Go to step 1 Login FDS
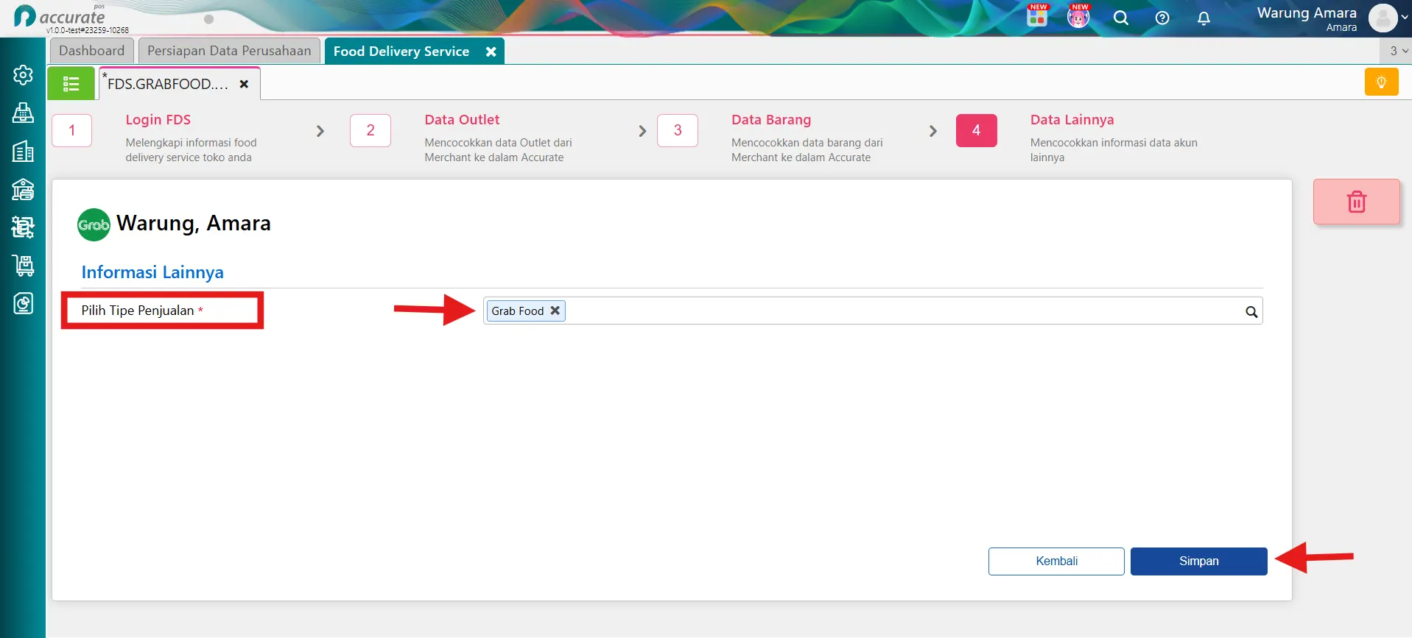 tap(72, 130)
